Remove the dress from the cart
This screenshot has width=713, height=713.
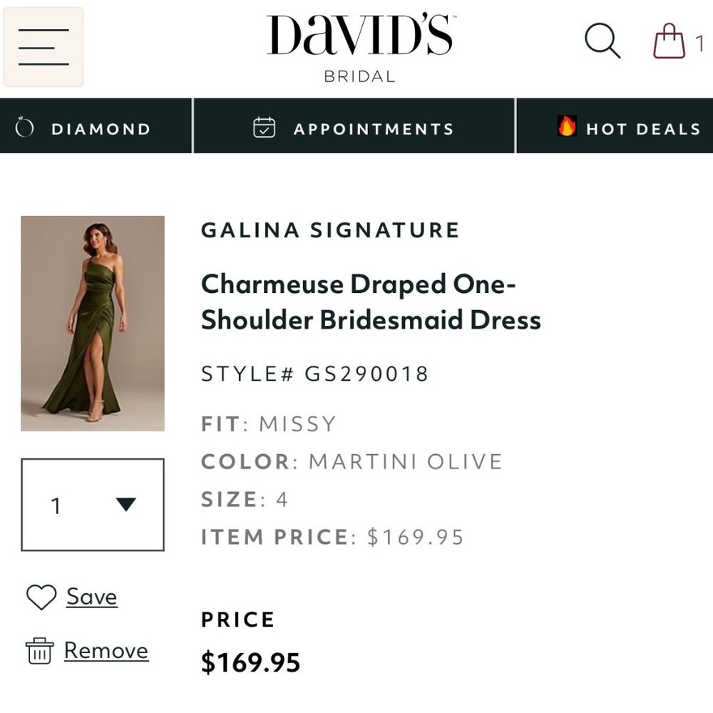(107, 650)
